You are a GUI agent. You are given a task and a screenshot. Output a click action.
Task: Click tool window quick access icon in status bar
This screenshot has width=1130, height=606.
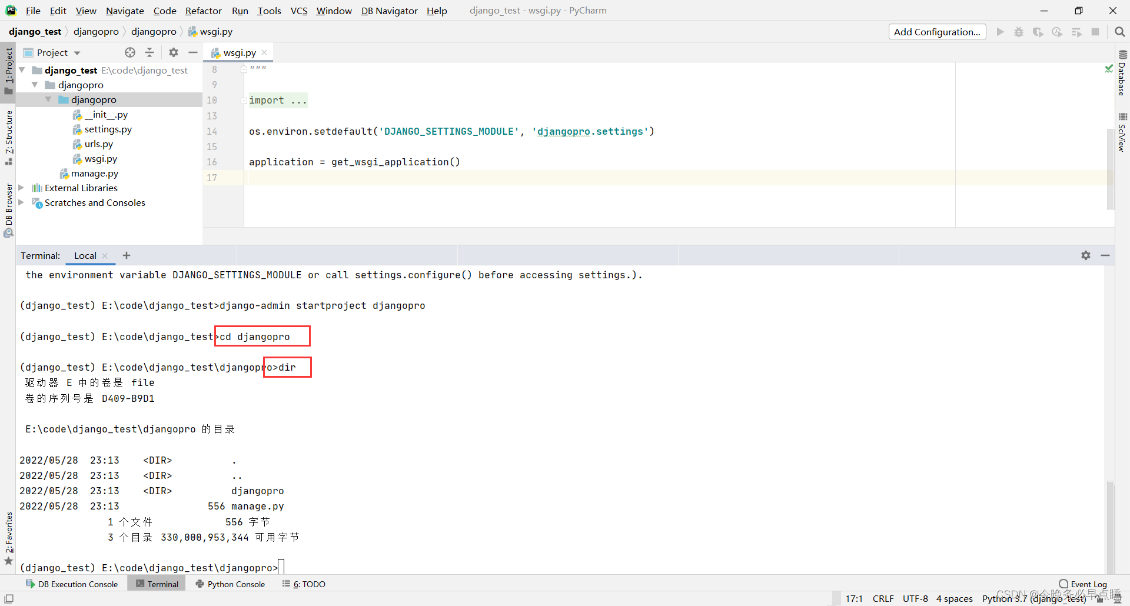pyautogui.click(x=9, y=599)
